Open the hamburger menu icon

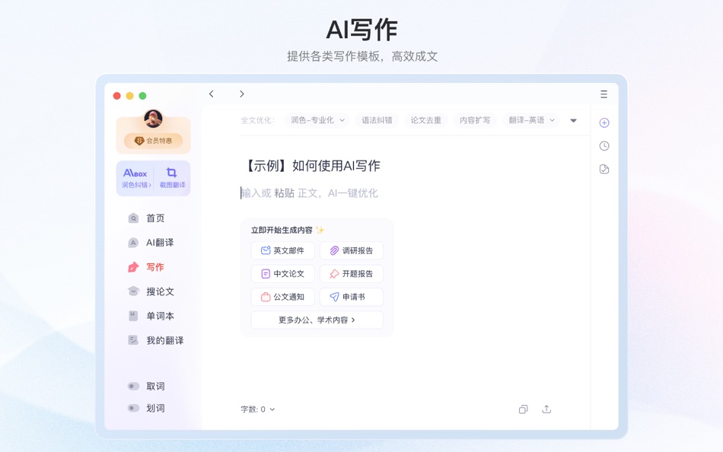[x=604, y=94]
